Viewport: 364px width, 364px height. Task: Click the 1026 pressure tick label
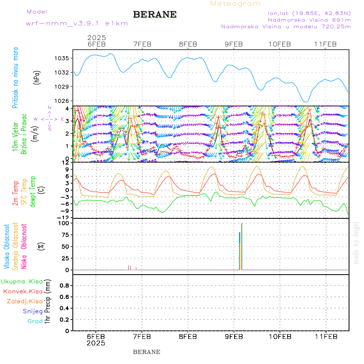click(61, 101)
